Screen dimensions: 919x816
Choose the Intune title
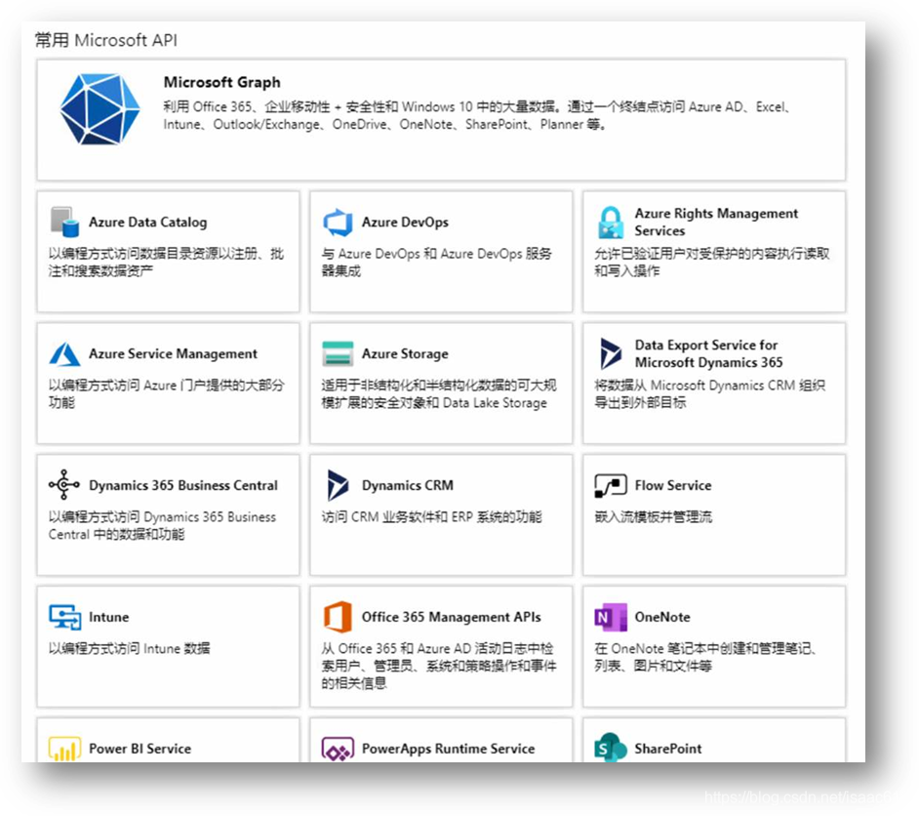[x=109, y=617]
